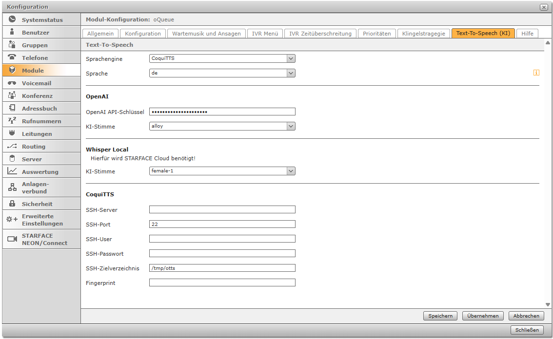This screenshot has width=553, height=339.
Task: Open Whisper Local KI-Stimme dropdown
Action: (x=291, y=171)
